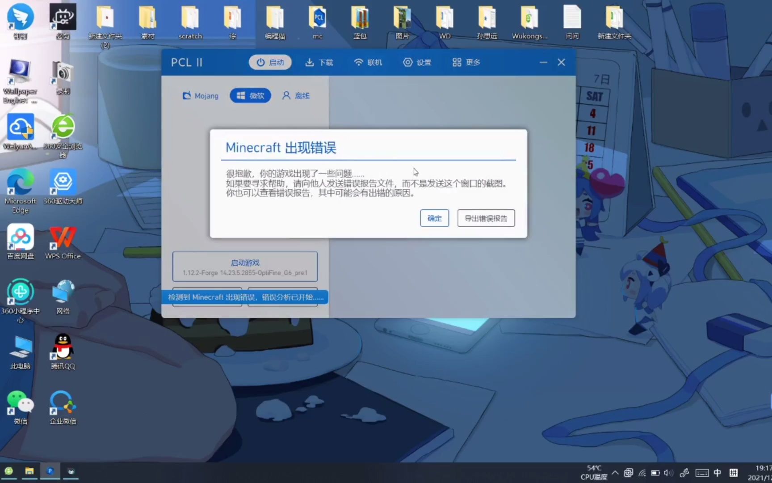Switch to the 离线 (Offline) account tab
Image resolution: width=772 pixels, height=483 pixels.
click(x=296, y=95)
